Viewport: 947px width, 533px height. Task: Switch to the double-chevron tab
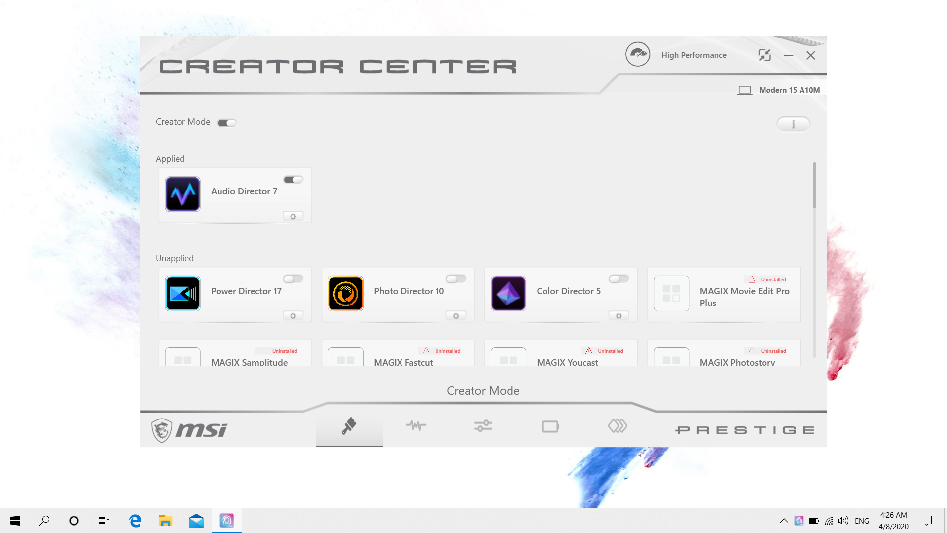[x=618, y=426]
